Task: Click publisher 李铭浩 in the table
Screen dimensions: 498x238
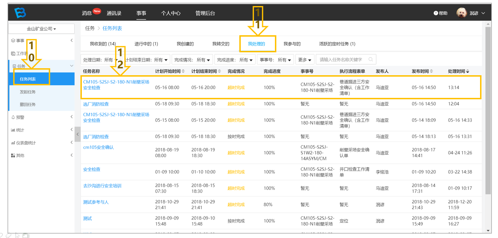Action: (x=382, y=172)
